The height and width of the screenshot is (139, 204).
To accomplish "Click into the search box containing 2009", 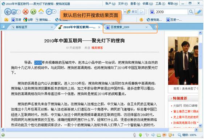I will (x=171, y=12).
